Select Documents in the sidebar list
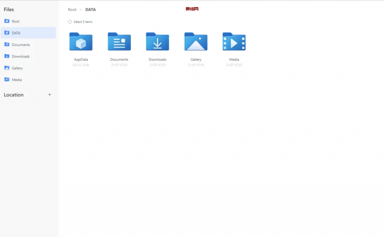Screen dimensions: 384x237 point(21,45)
